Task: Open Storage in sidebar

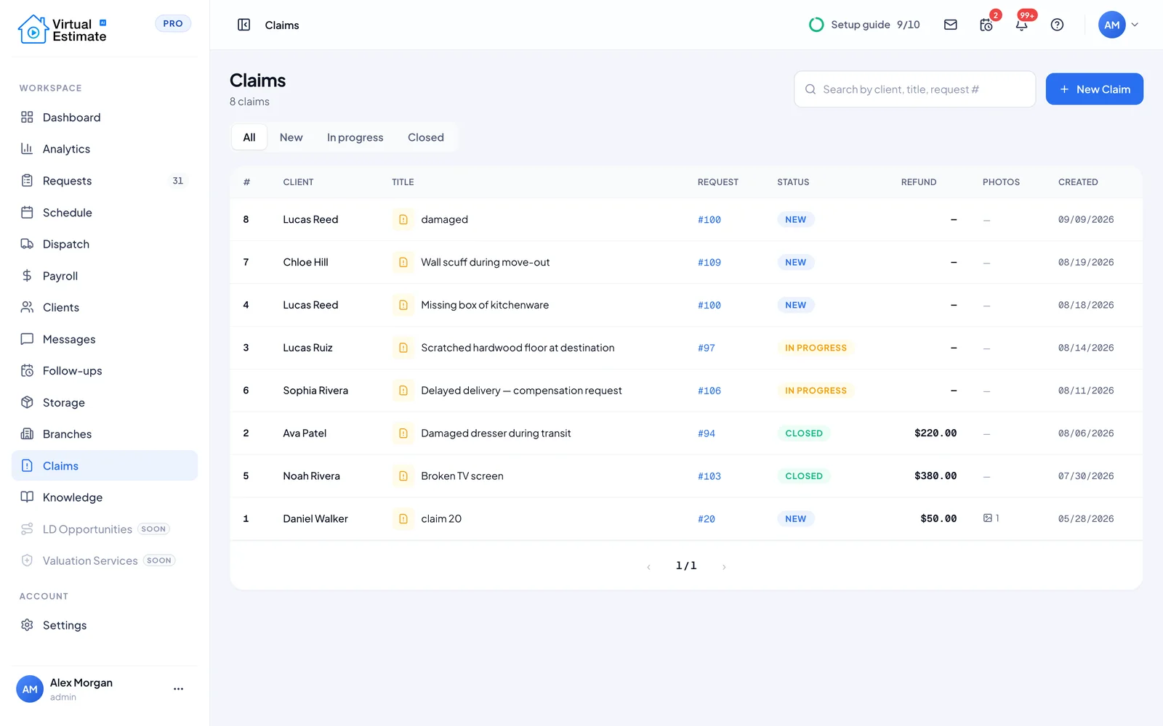Action: click(x=105, y=402)
